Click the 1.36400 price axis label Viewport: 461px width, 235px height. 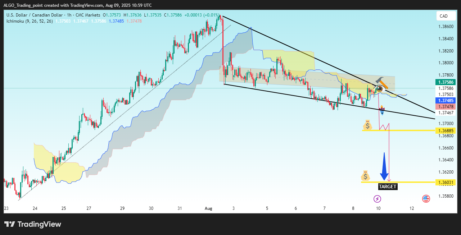click(x=446, y=160)
